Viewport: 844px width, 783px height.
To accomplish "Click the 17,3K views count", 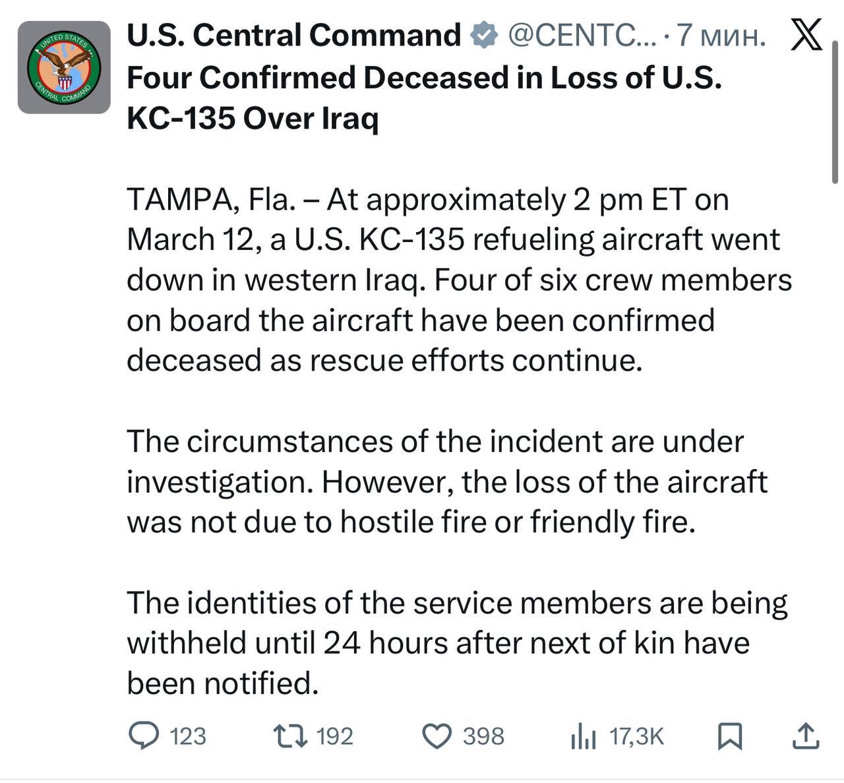I will (636, 736).
